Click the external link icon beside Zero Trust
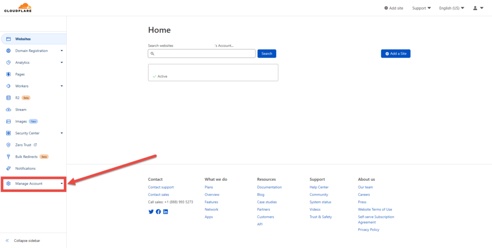 (35, 145)
